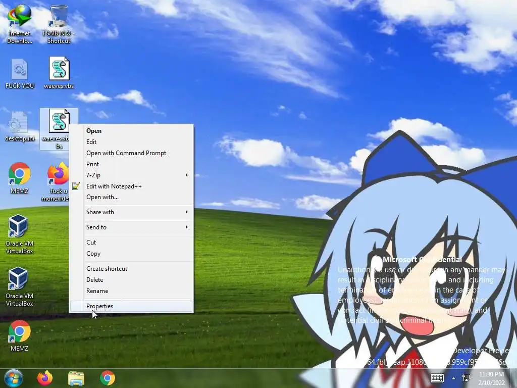517x388 pixels.
Task: Select the selected waeves.vbs.vbs file icon
Action: [59, 129]
